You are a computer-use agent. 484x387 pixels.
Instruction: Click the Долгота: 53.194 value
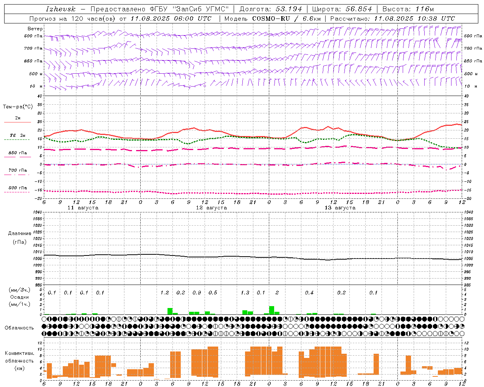[x=271, y=9]
